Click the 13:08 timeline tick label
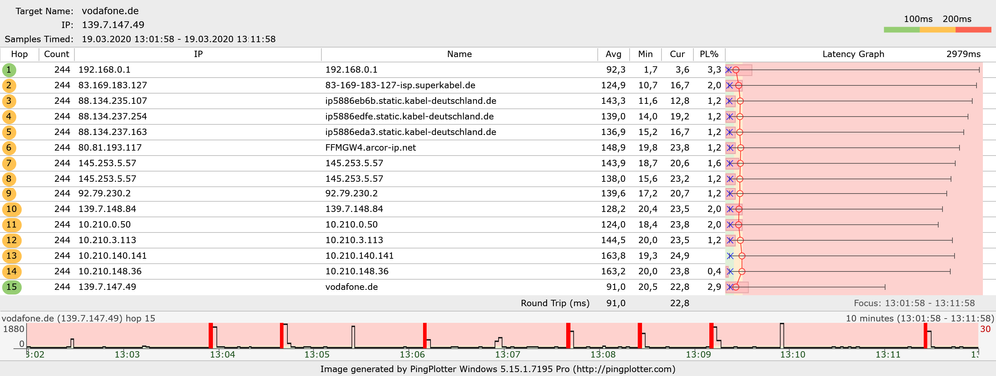 (602, 354)
